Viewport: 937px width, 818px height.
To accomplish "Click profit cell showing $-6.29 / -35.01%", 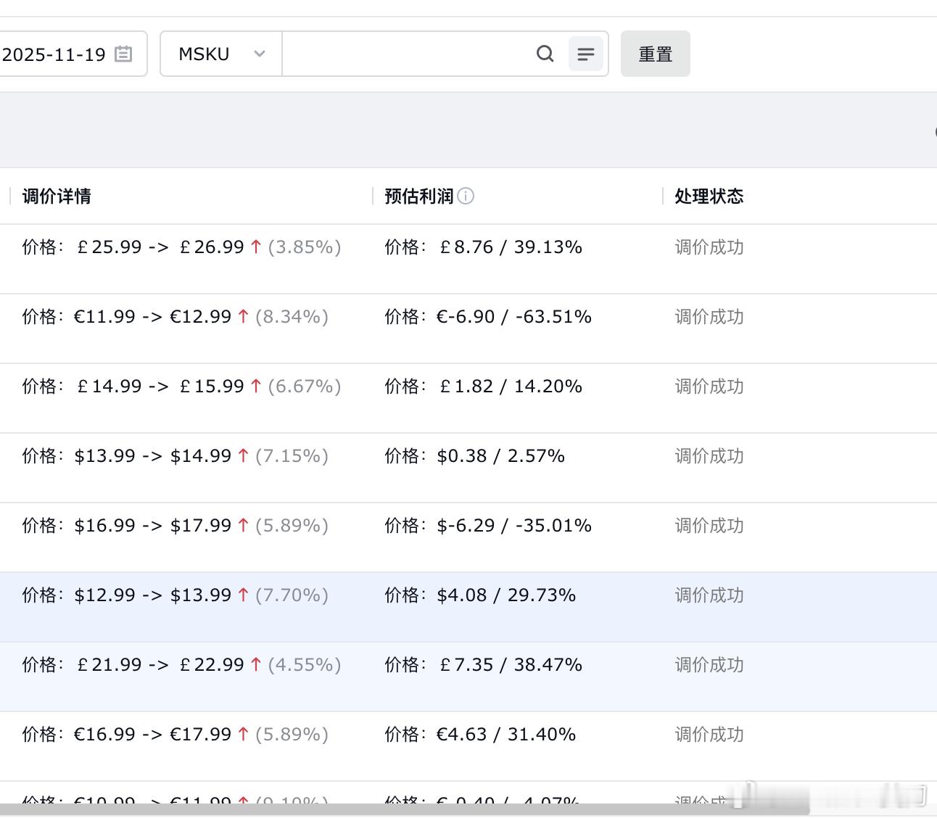I will [x=488, y=526].
